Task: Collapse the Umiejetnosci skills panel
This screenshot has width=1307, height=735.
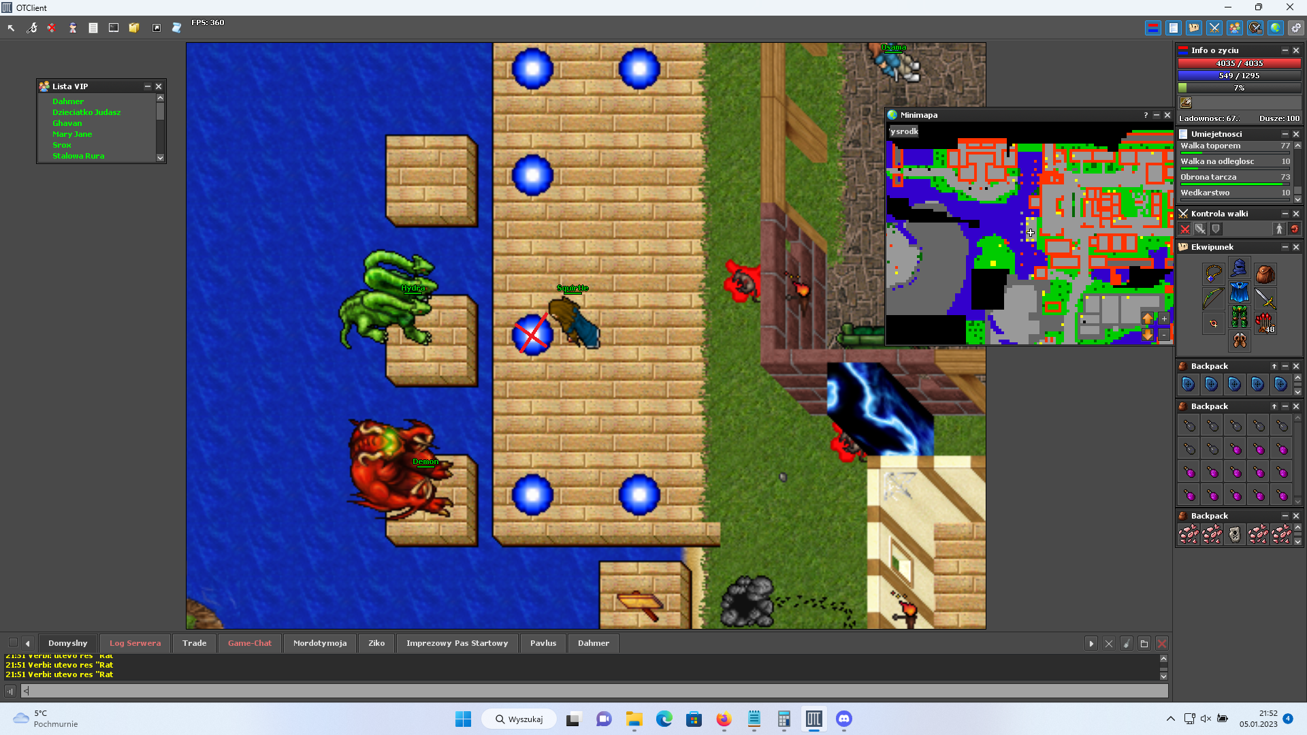Action: coord(1285,134)
